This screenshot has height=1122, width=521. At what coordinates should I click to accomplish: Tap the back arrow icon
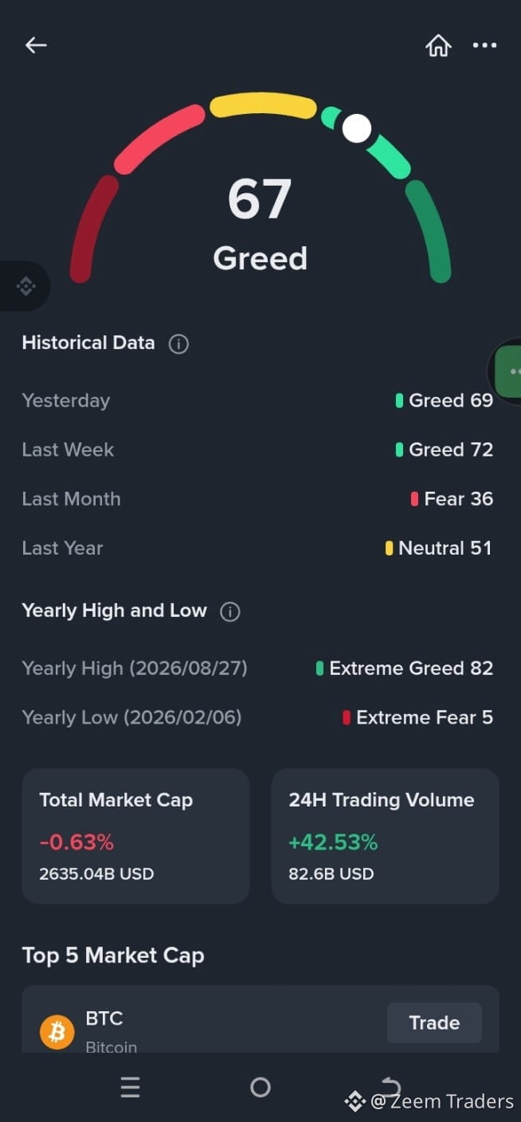coord(36,45)
